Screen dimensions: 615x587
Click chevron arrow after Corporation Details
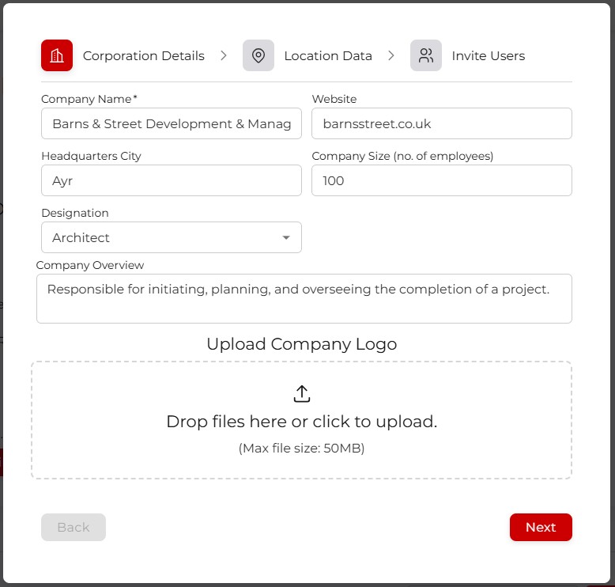tap(224, 55)
